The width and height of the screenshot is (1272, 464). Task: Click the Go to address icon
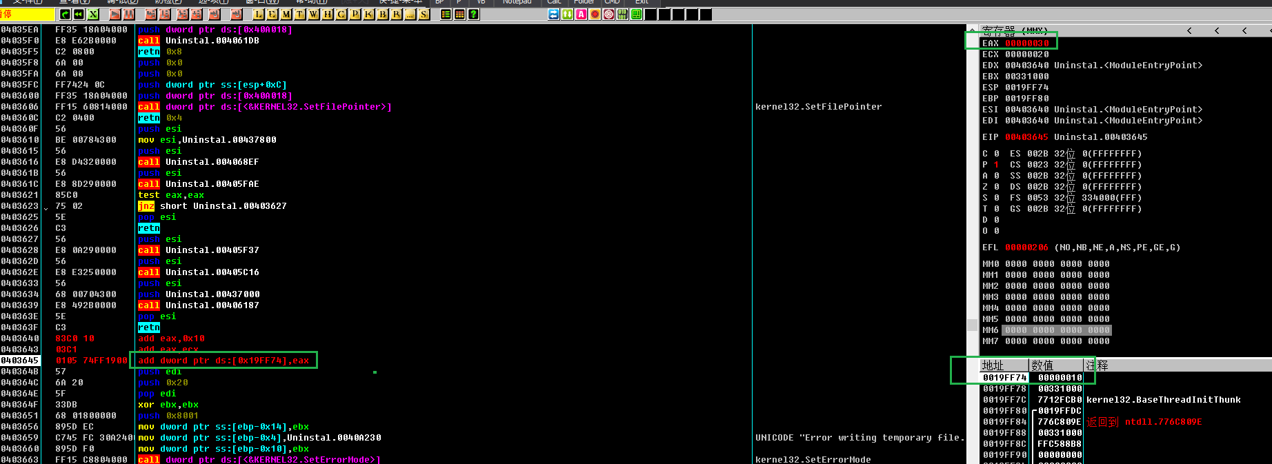point(237,14)
